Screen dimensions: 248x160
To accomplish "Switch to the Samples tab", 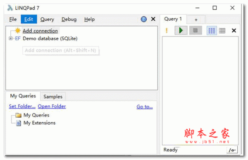I will click(x=53, y=97).
